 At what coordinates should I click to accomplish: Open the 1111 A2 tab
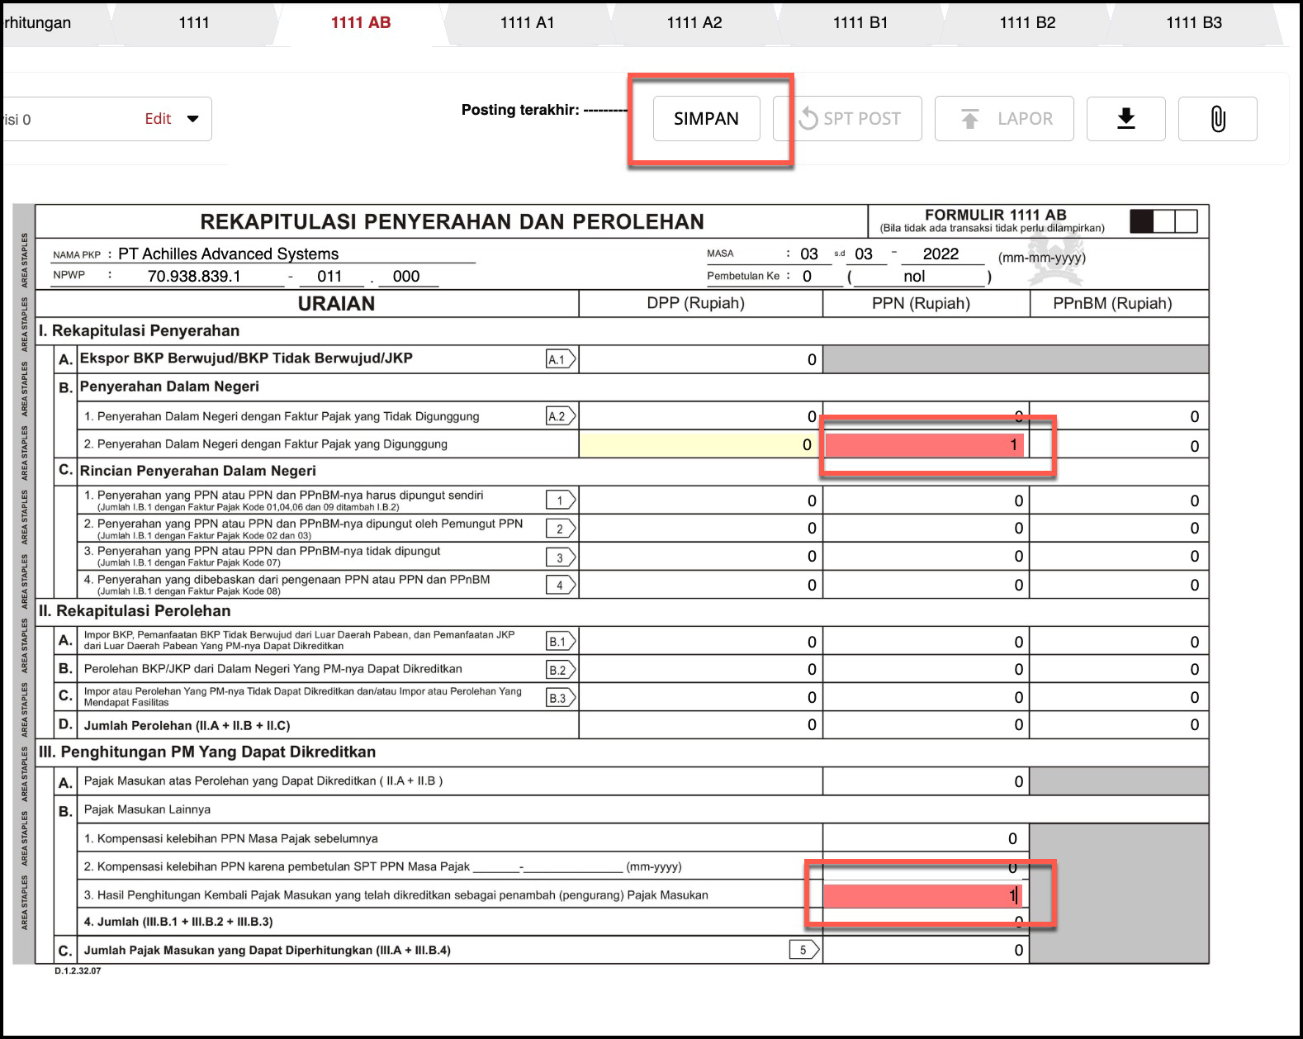694,22
